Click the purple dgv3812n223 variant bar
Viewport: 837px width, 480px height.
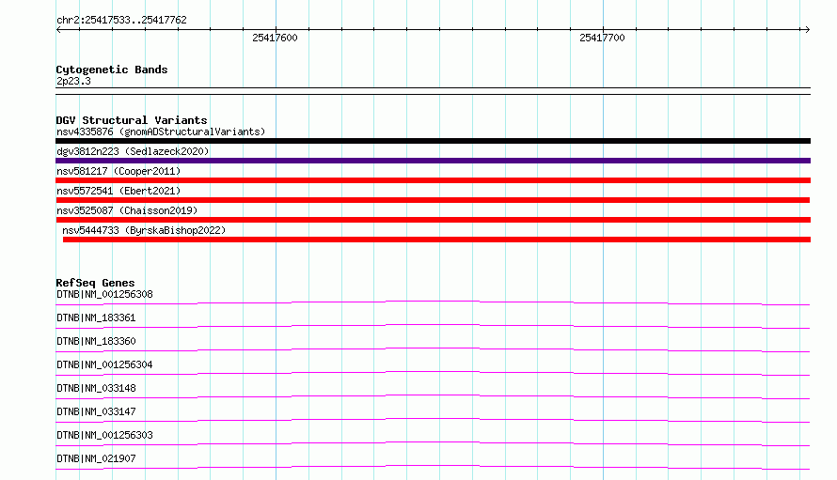(x=433, y=161)
